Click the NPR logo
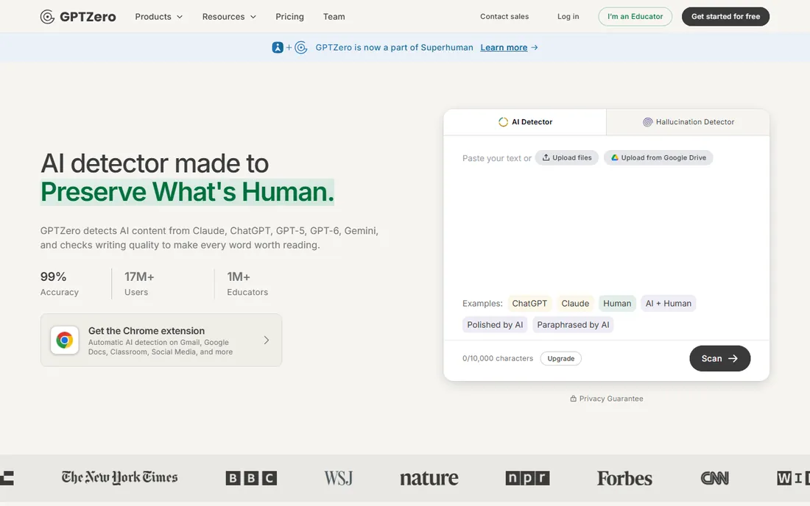 point(527,478)
